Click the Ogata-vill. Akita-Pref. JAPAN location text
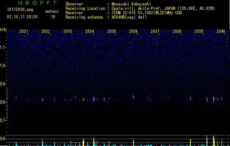 tap(163, 8)
